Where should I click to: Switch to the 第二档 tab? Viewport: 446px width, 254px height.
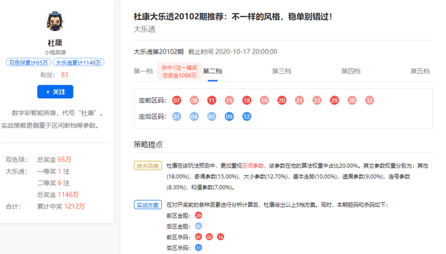pyautogui.click(x=213, y=71)
